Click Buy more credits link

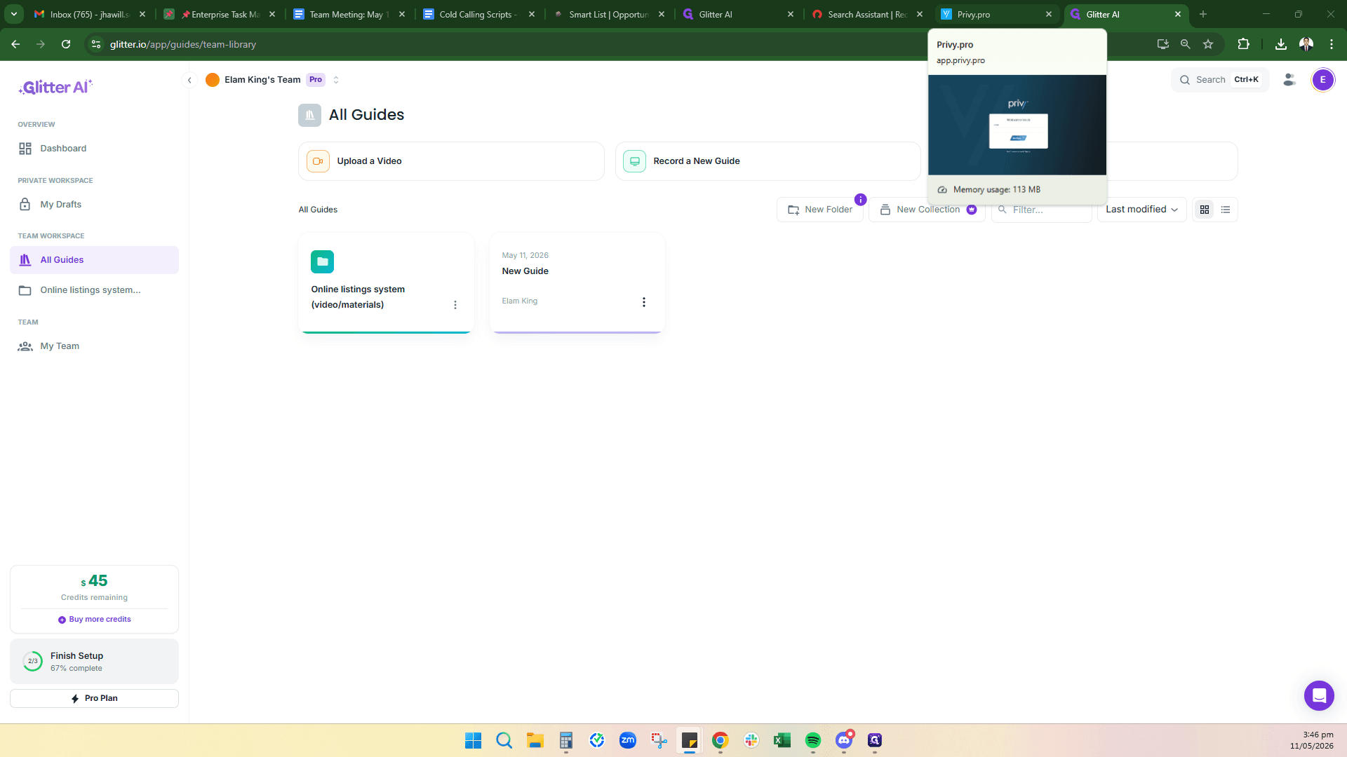click(95, 620)
